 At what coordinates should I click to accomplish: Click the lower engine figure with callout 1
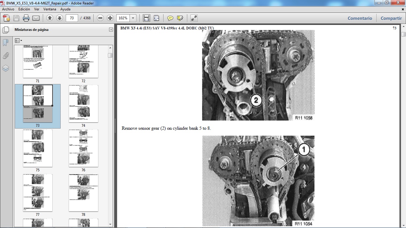[258, 181]
